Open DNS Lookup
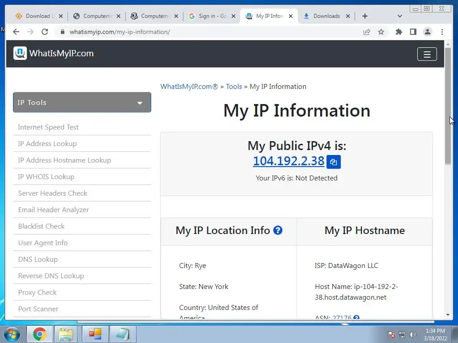This screenshot has height=343, width=458. tap(38, 259)
